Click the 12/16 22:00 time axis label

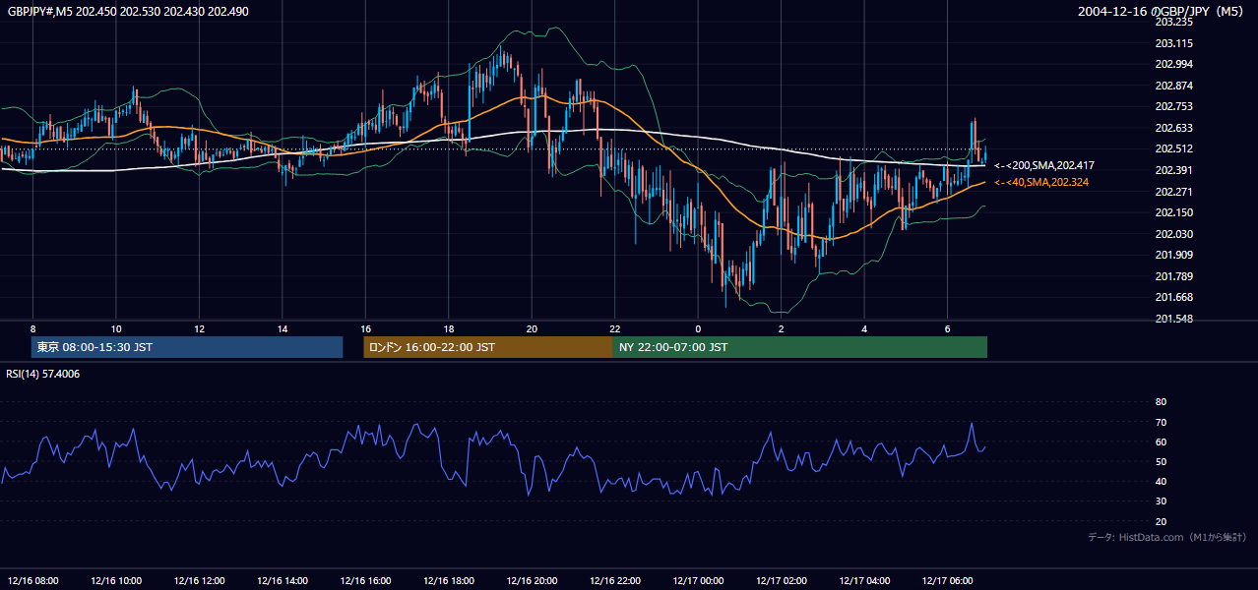615,580
